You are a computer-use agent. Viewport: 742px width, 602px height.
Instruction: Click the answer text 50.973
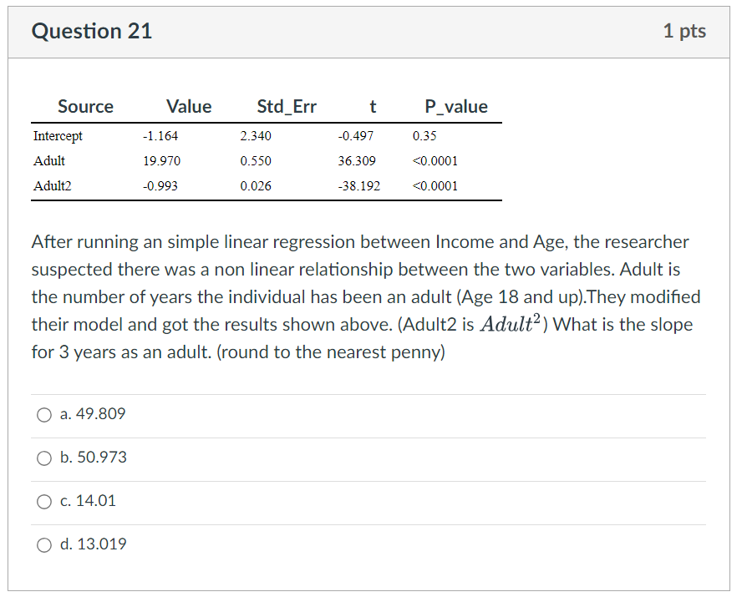(94, 458)
